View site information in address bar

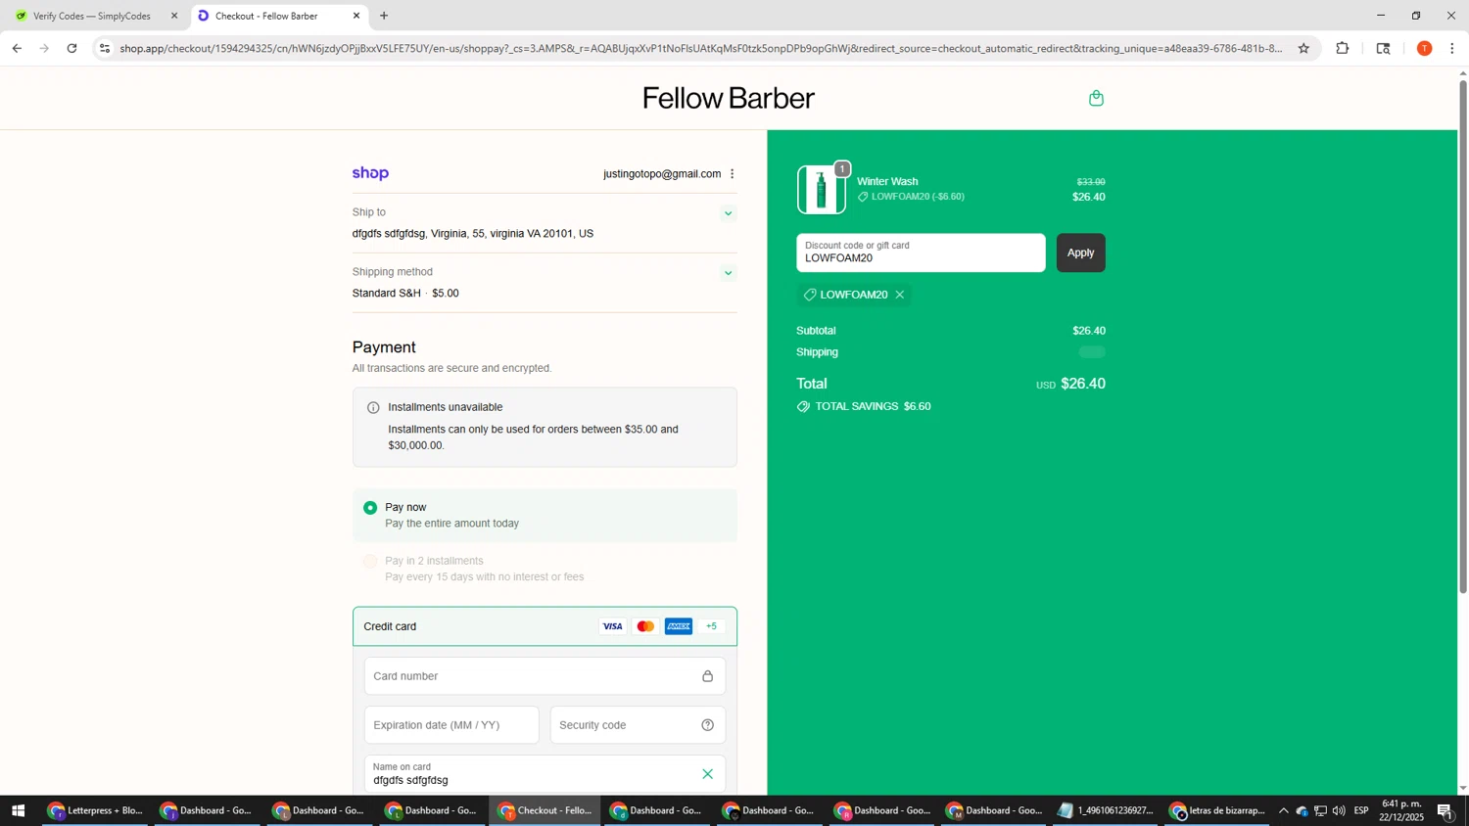[x=105, y=48]
